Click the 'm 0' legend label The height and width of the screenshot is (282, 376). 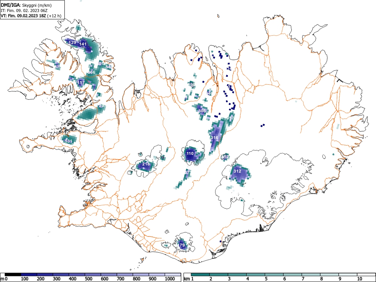point(4,279)
